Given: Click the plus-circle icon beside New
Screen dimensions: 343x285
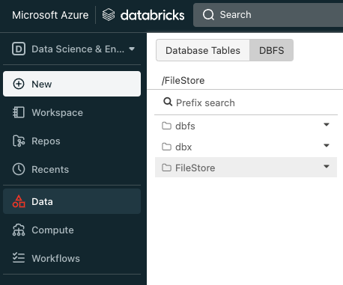Looking at the screenshot, I should 19,84.
